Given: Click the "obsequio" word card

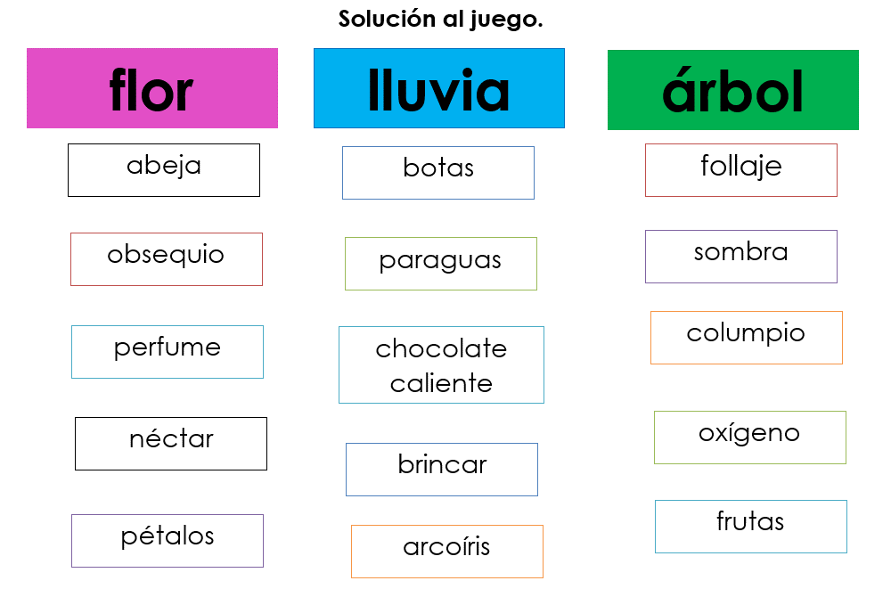Looking at the screenshot, I should 167,258.
